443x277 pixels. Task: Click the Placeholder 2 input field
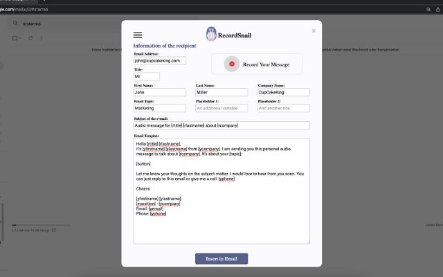click(283, 108)
